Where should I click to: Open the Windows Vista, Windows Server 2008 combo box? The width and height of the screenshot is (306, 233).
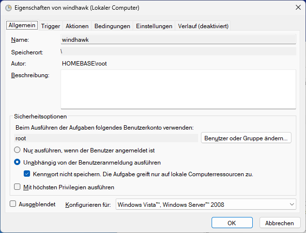point(206,204)
